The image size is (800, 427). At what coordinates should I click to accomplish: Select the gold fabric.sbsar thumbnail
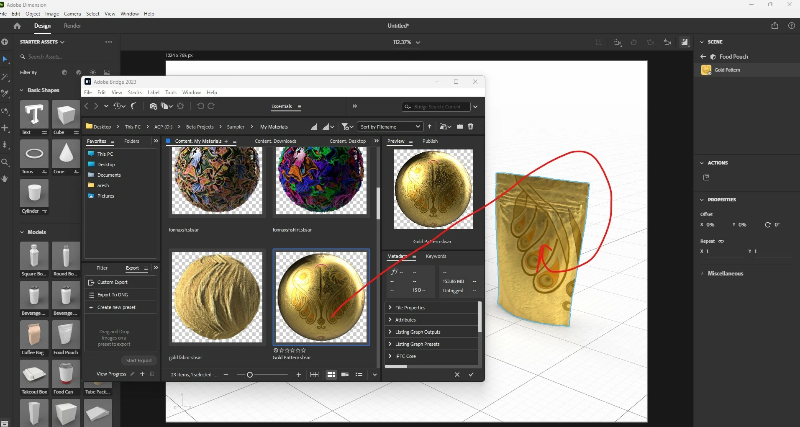pyautogui.click(x=217, y=297)
